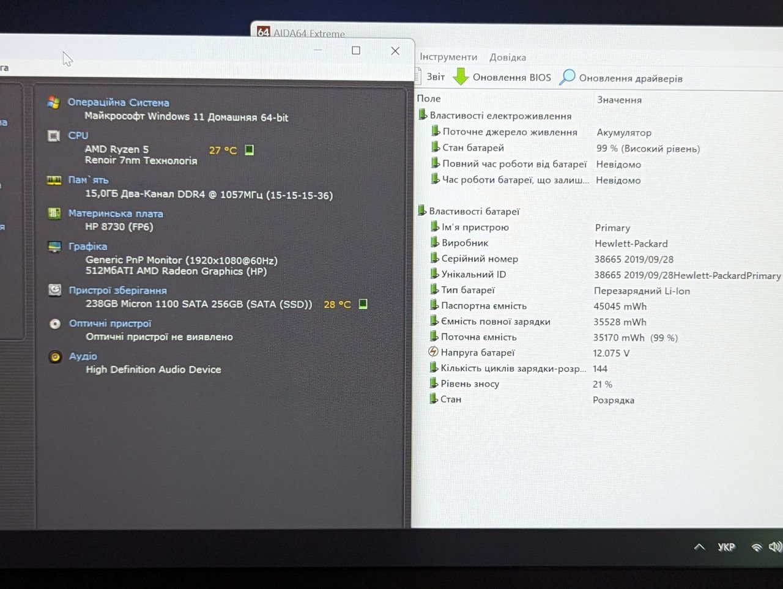Open the Материнська плата section link
This screenshot has width=783, height=589.
click(116, 213)
